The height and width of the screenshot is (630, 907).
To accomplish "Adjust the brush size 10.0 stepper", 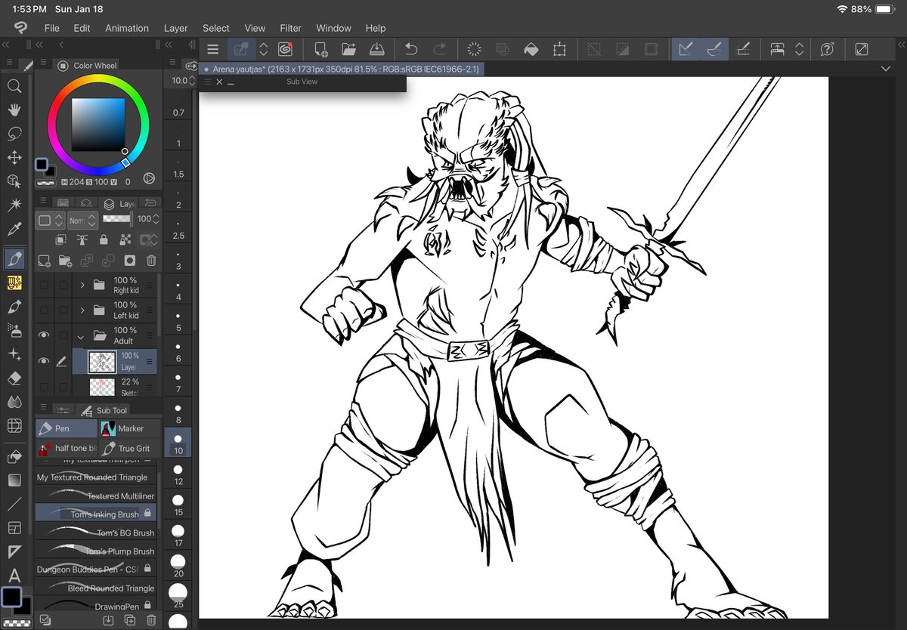I will tap(193, 81).
